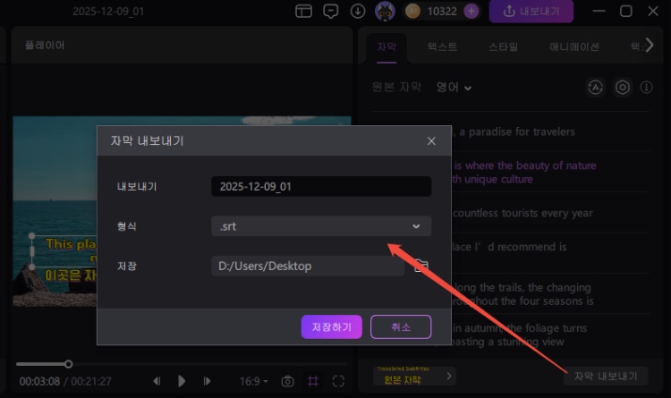This screenshot has height=398, width=671.
Task: Open the feedback message icon
Action: pos(331,12)
